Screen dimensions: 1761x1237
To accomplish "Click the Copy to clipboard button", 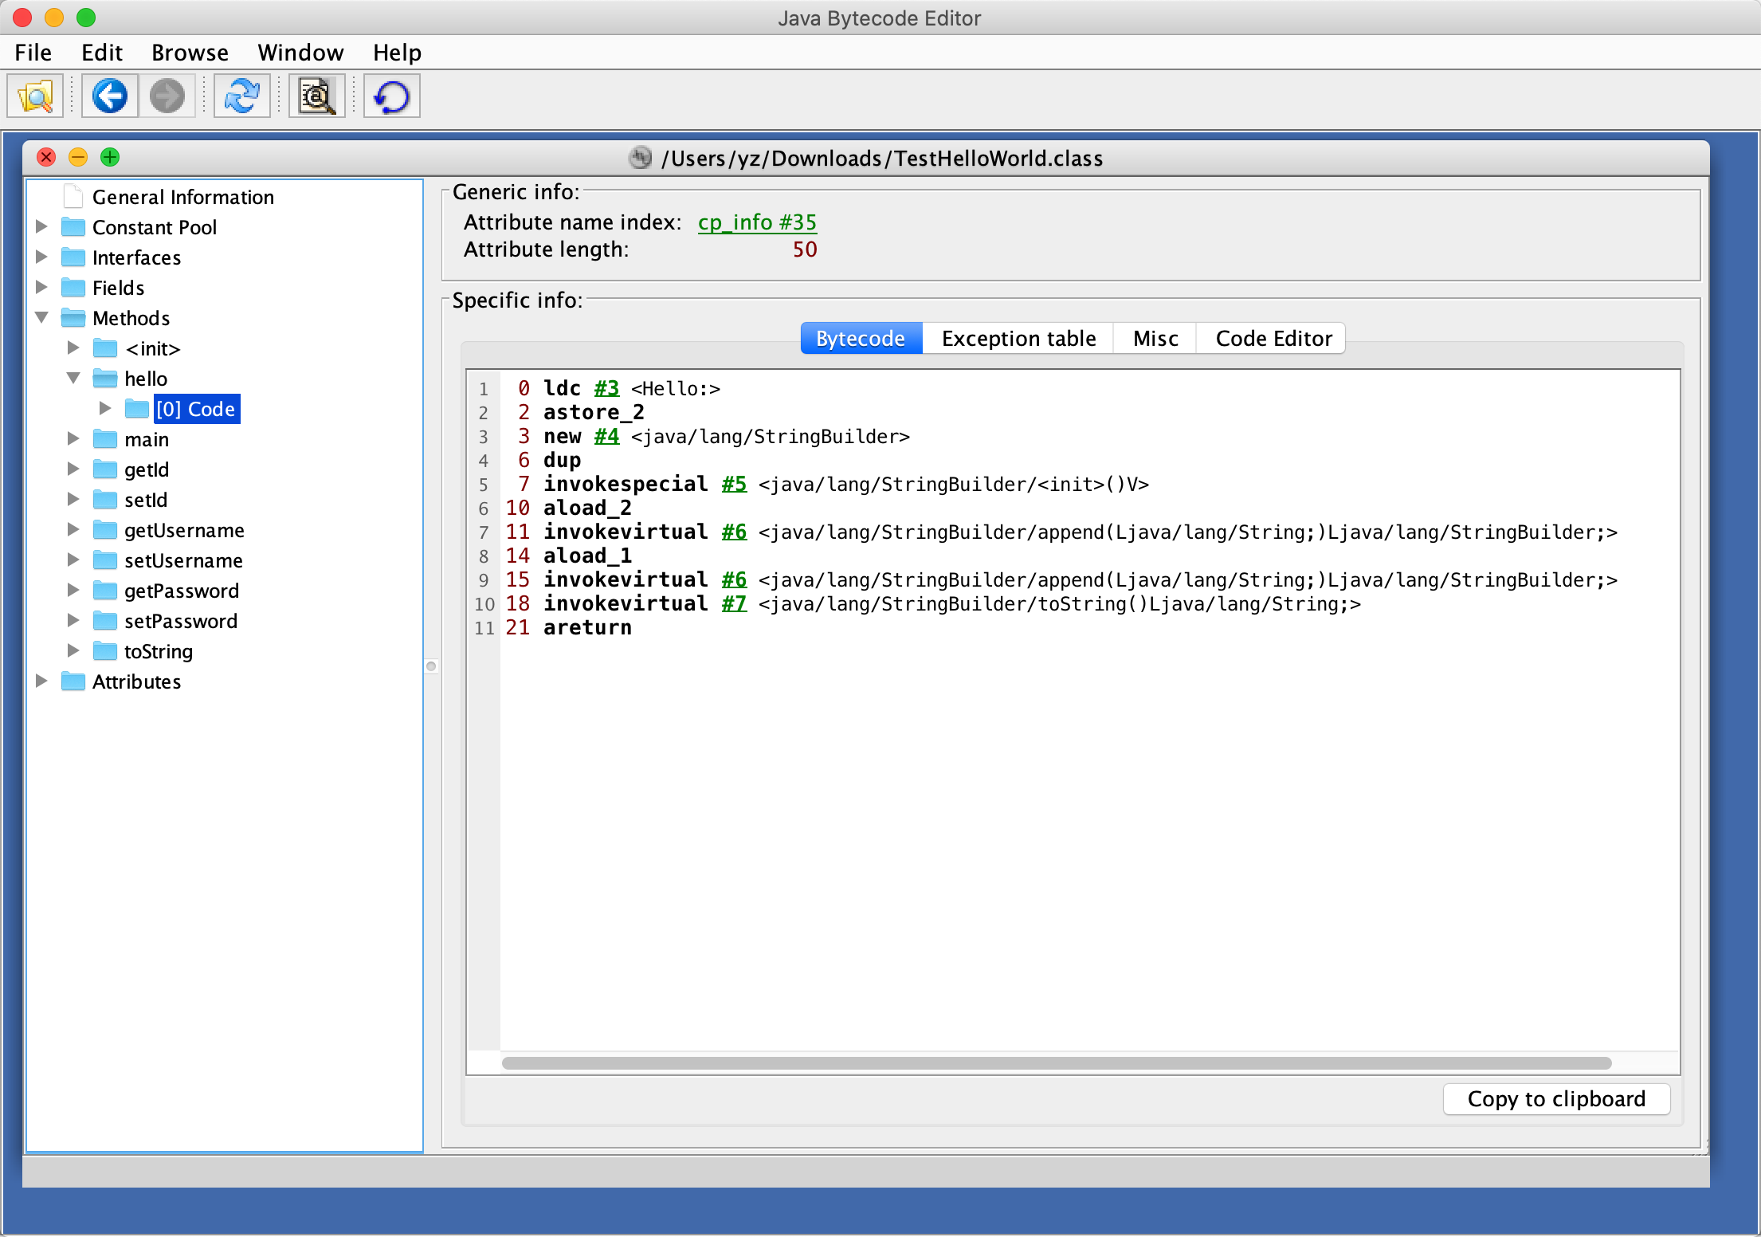I will (1555, 1099).
